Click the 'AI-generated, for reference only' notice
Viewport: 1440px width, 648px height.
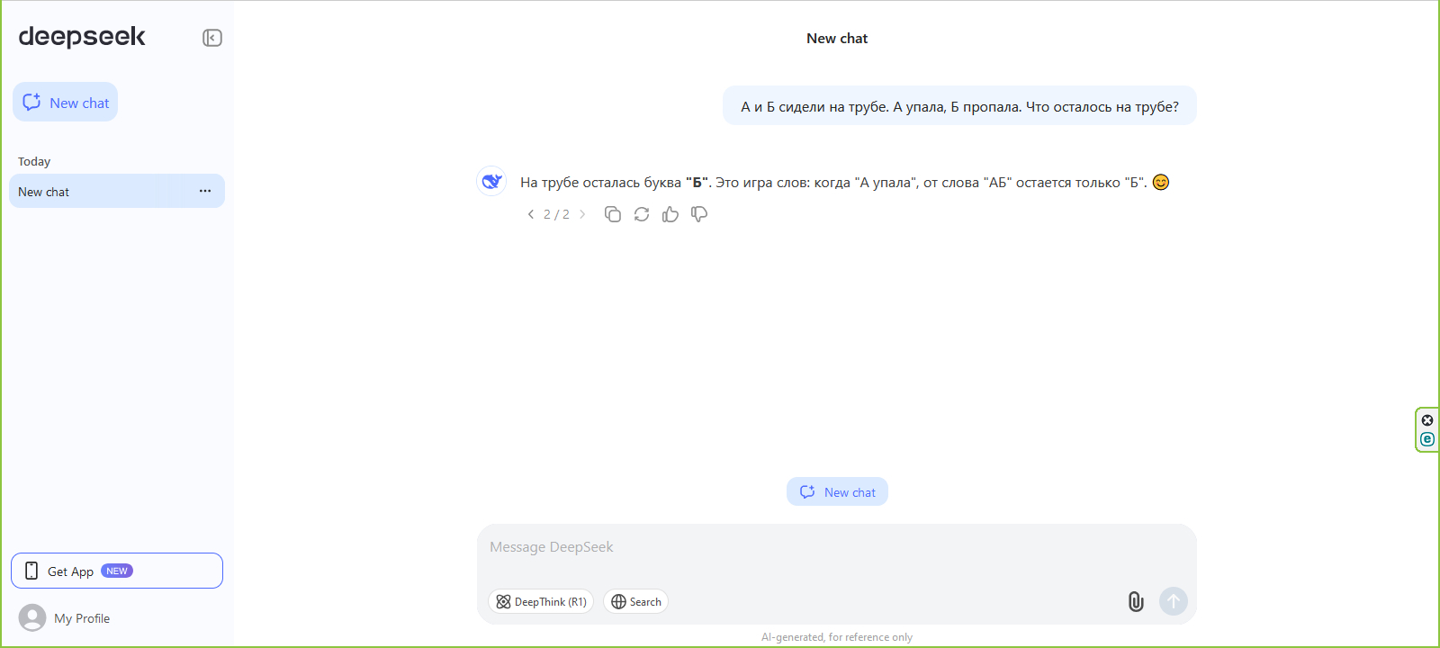tap(837, 637)
